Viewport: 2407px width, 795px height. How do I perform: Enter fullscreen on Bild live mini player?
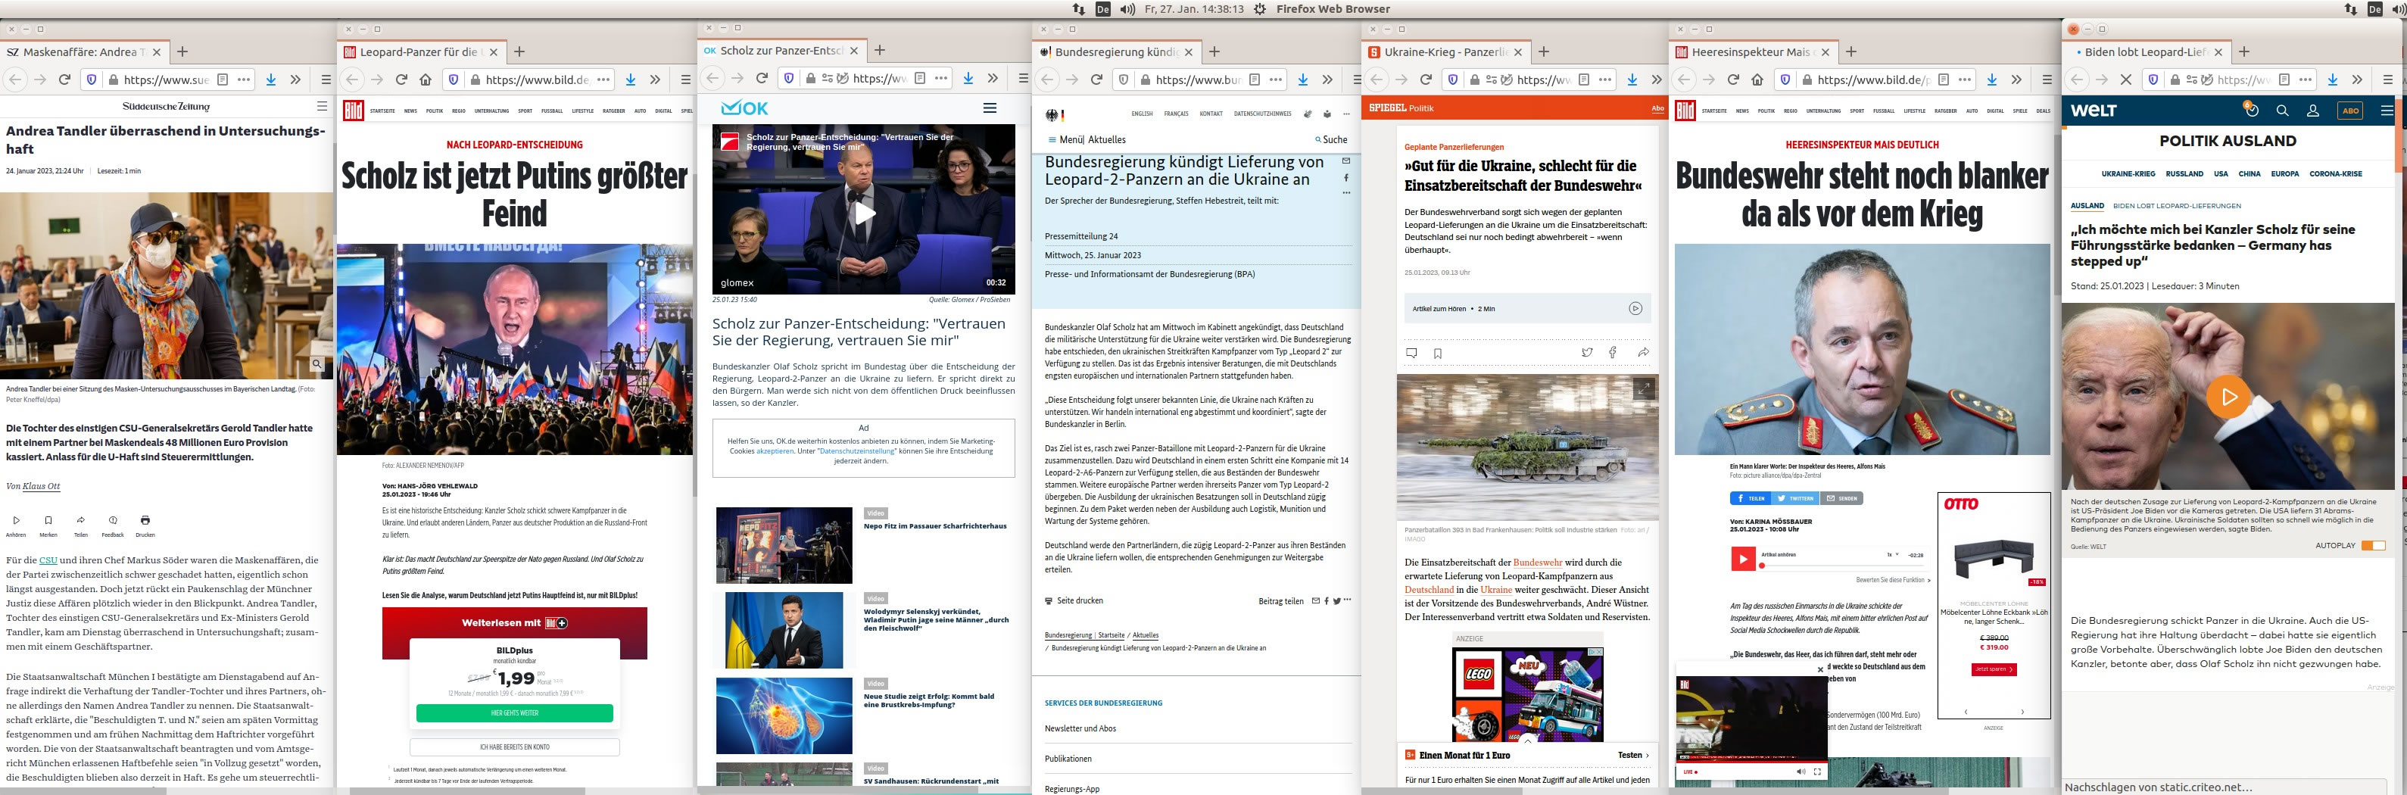(x=1817, y=772)
